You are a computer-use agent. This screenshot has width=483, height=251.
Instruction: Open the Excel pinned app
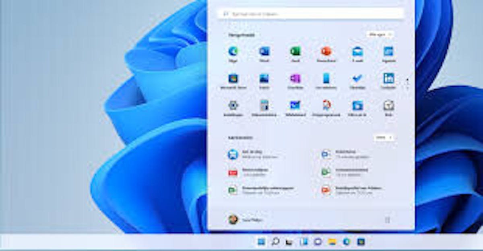[295, 51]
